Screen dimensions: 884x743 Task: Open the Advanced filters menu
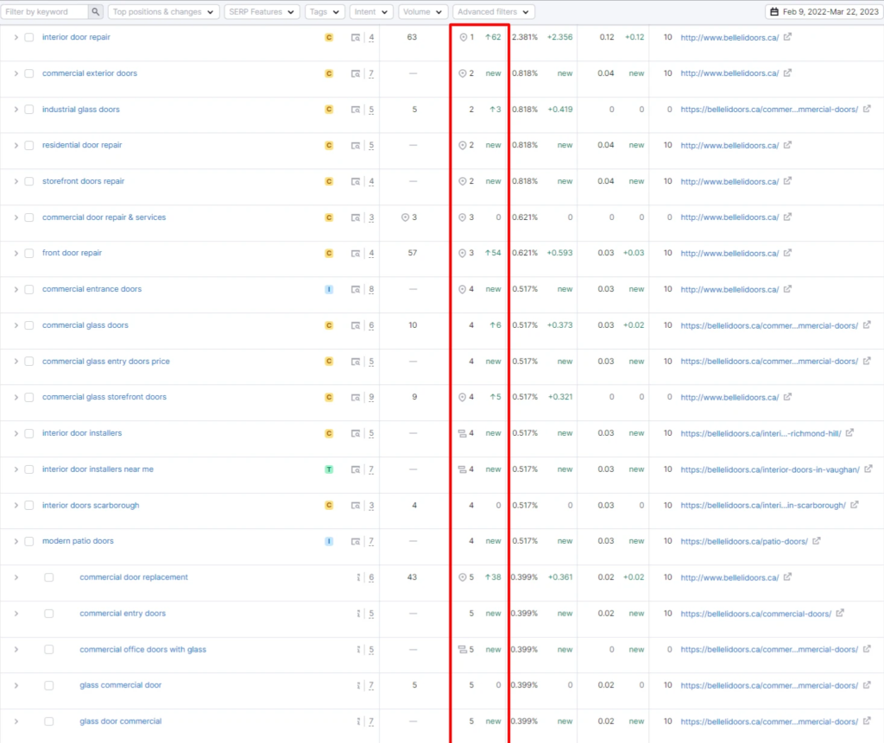(493, 12)
